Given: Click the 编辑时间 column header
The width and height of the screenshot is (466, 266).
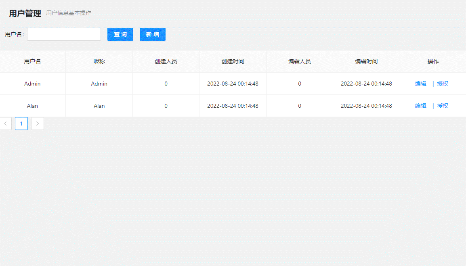Looking at the screenshot, I should point(366,61).
